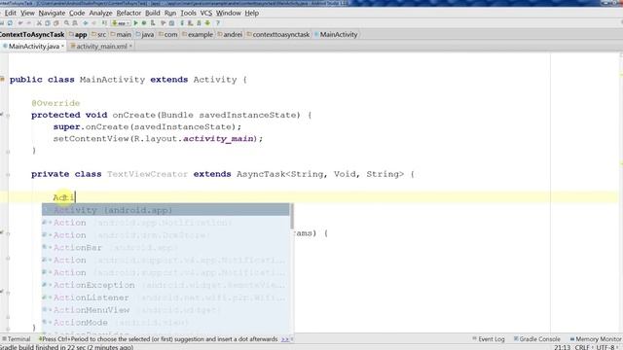Click the Undo arrow icon
Viewport: 623px width, 350px height.
tap(20, 23)
